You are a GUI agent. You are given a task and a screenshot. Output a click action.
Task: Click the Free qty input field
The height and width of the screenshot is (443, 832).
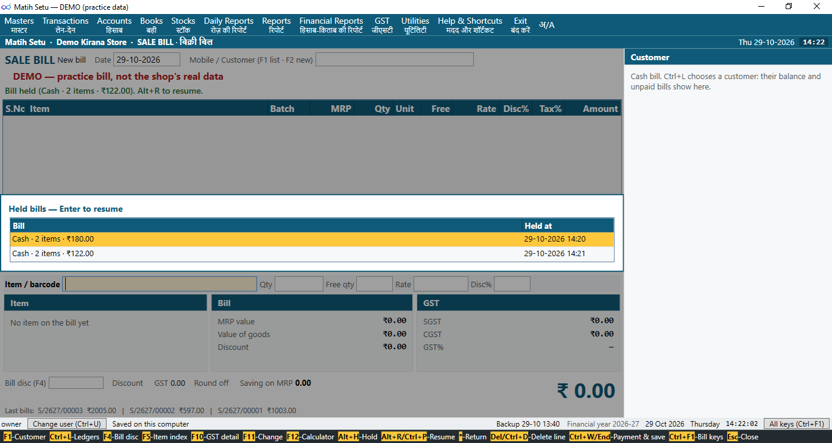point(375,284)
